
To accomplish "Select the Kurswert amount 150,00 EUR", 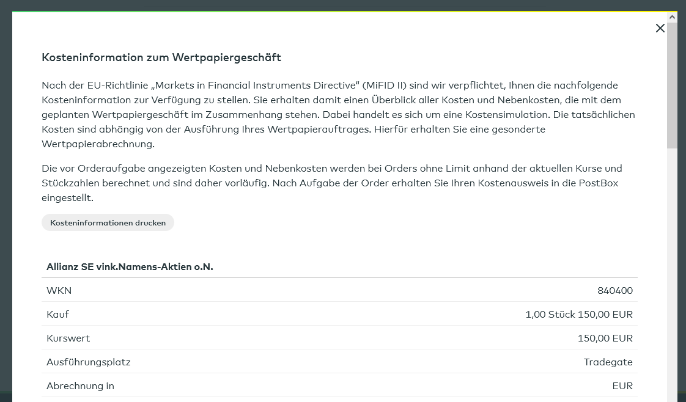I will 605,338.
